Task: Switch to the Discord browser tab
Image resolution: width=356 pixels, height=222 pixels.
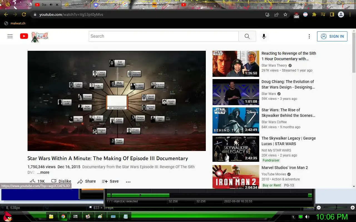Action: [106, 5]
